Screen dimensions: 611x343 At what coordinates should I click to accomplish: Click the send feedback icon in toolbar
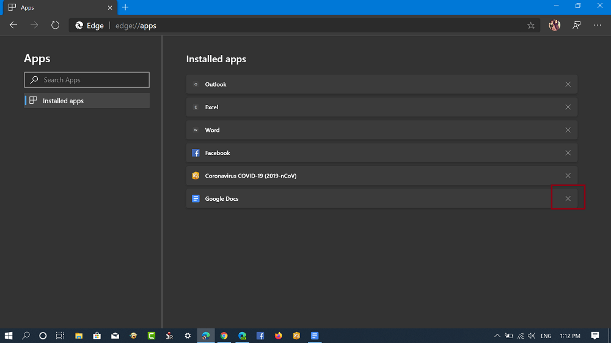pos(577,25)
